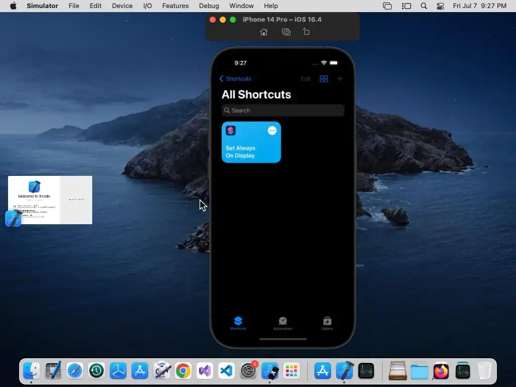Open the Help menu
516x387 pixels.
coord(271,6)
